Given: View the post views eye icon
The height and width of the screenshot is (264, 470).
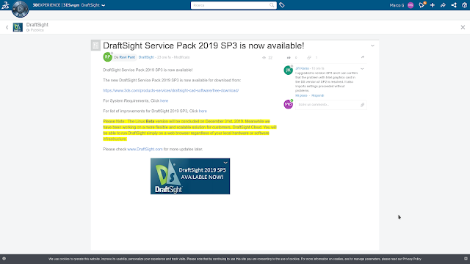Looking at the screenshot, I should pos(264,57).
